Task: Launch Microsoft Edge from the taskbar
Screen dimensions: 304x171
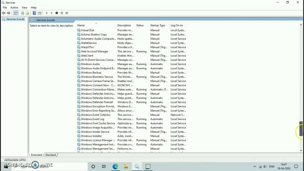Action: point(115,166)
